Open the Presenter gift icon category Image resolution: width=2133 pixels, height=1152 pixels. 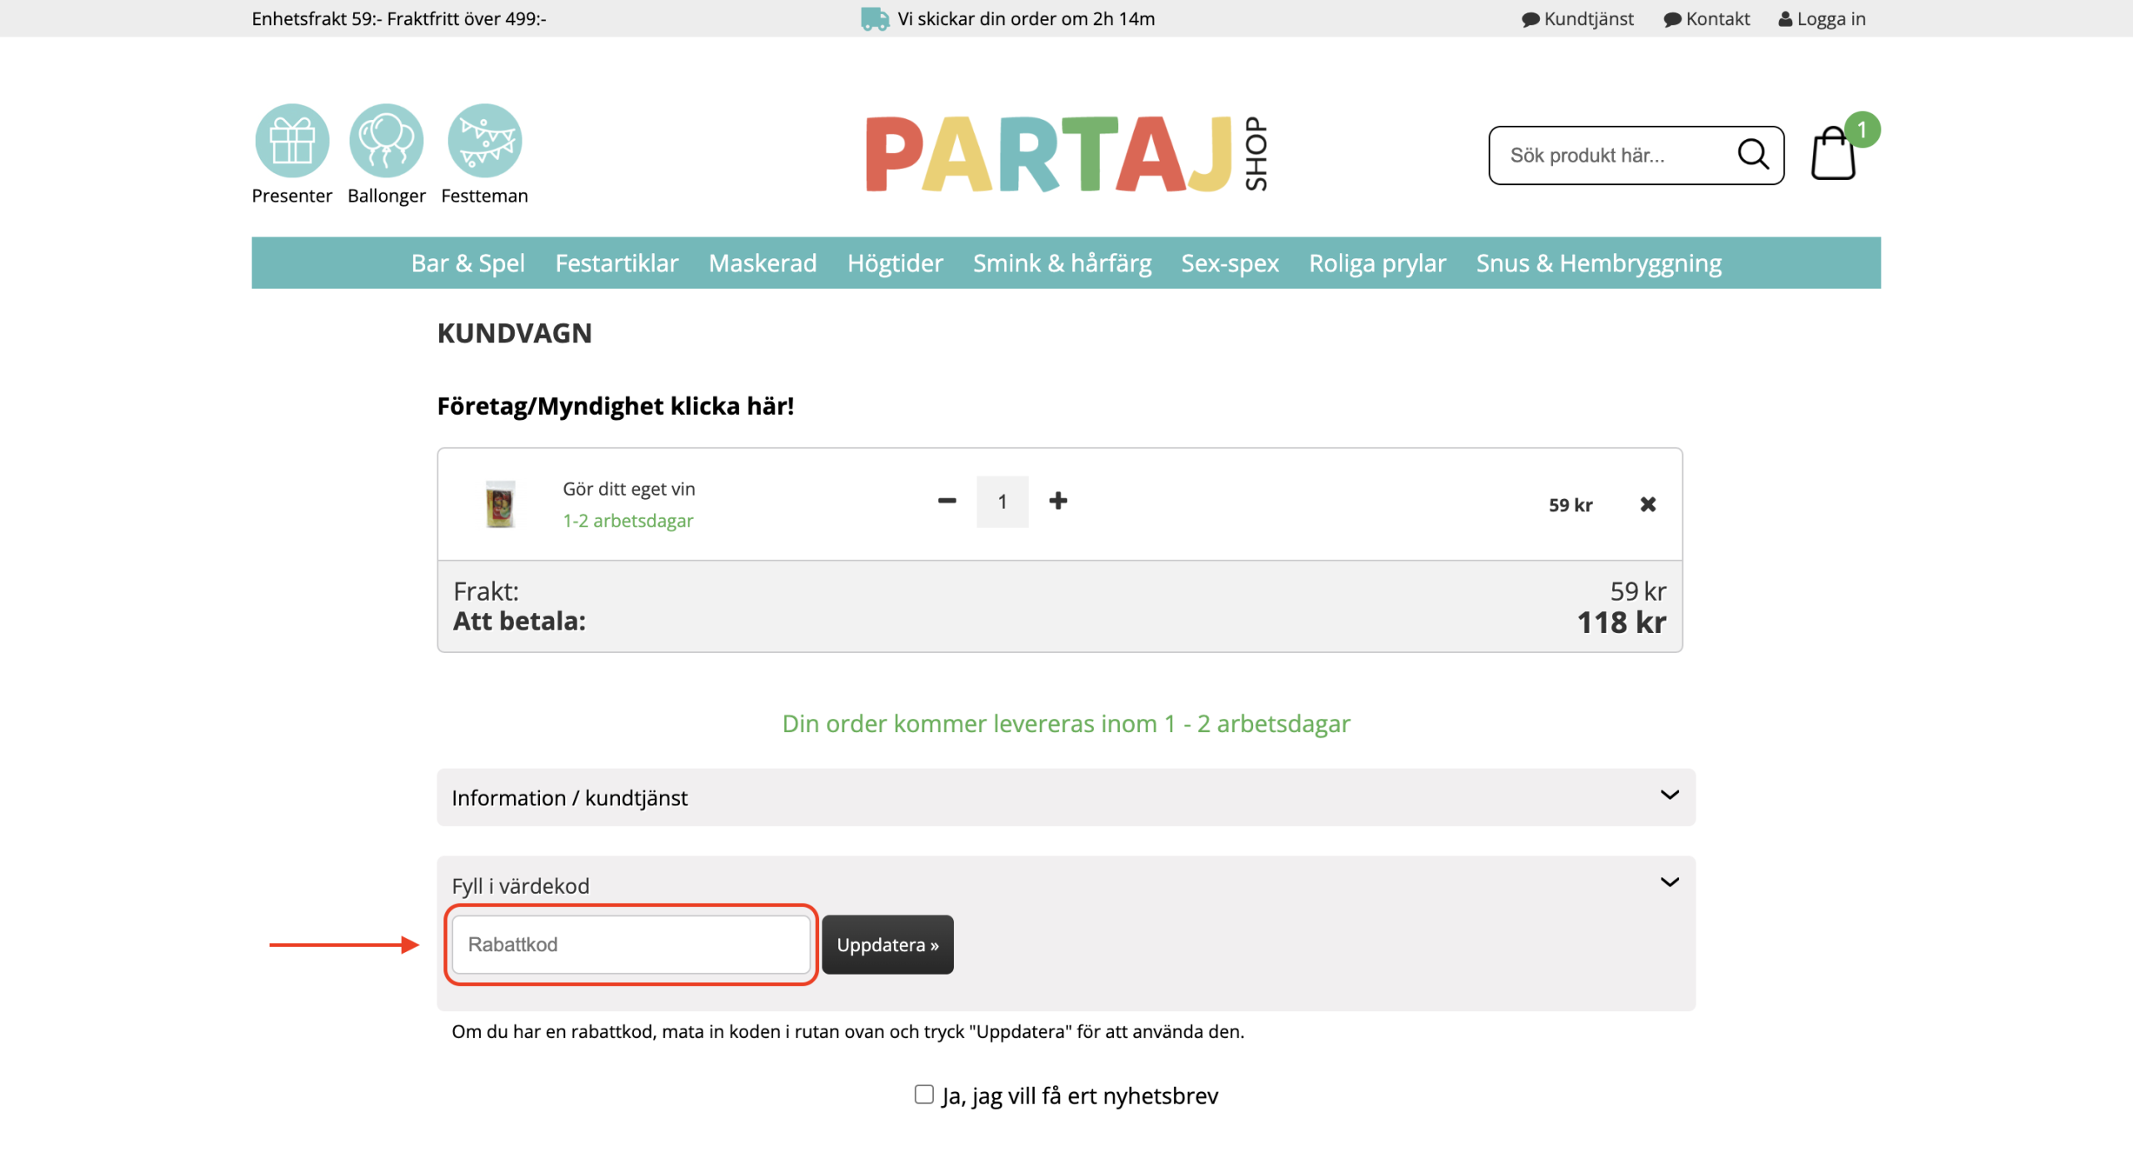pyautogui.click(x=292, y=141)
